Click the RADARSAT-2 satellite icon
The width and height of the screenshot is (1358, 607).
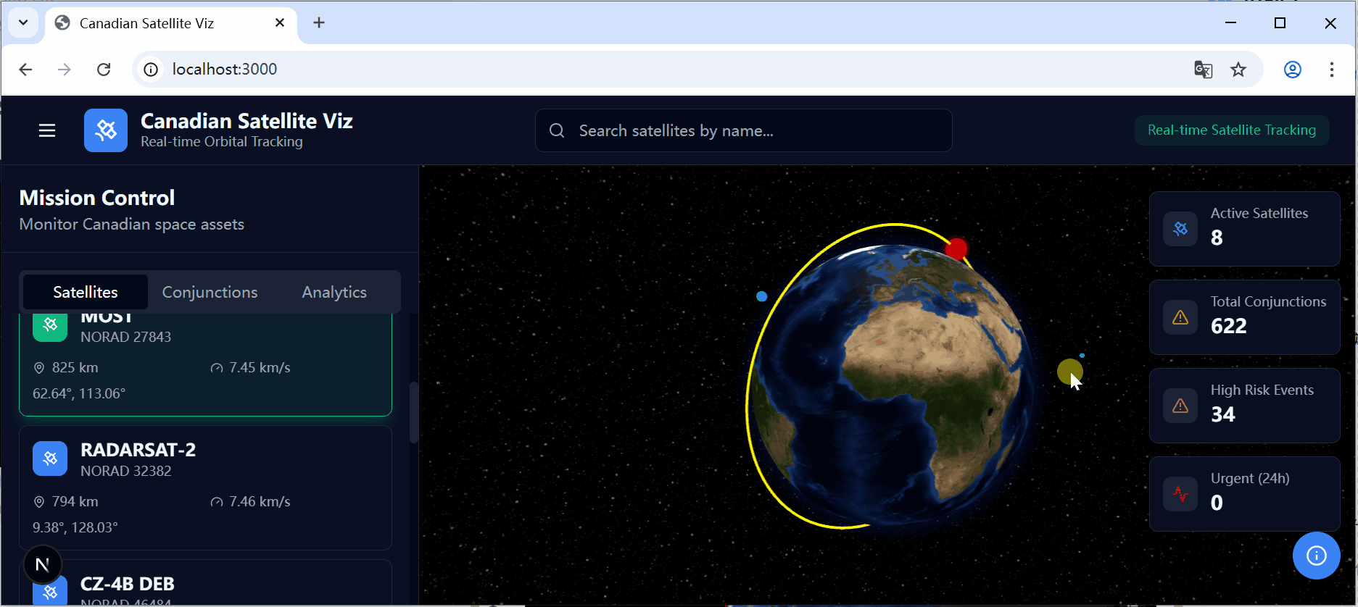50,459
